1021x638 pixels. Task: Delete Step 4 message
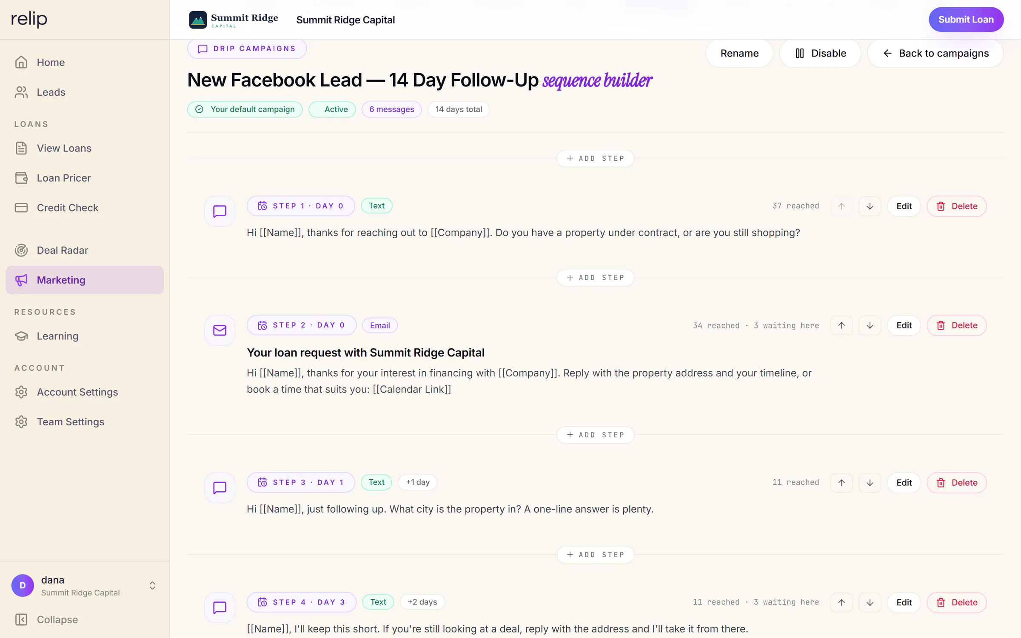(956, 603)
